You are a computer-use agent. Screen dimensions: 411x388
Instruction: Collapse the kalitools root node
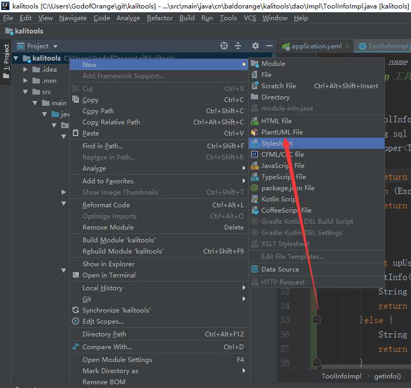tap(16, 58)
